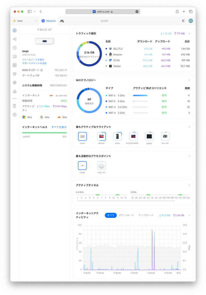The width and height of the screenshot is (206, 295).
Task: Toggle the dark/light theme switch
Action: (x=183, y=21)
